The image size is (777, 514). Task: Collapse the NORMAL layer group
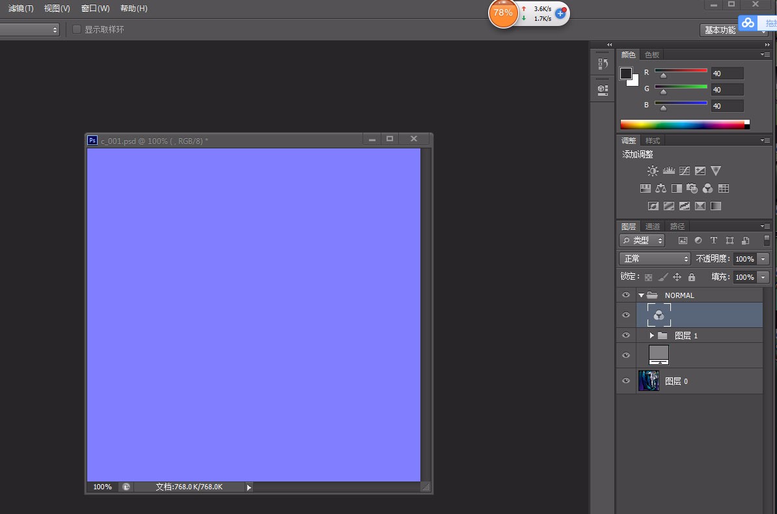coord(641,295)
